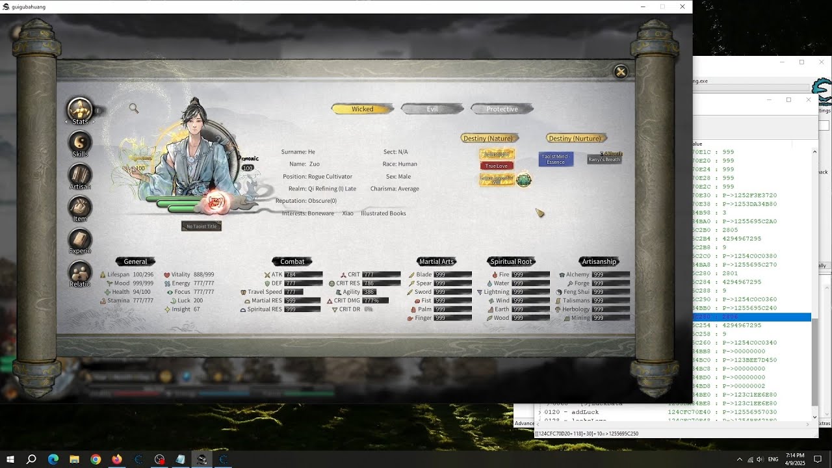Select the Evil trait tab
The width and height of the screenshot is (832, 468).
pos(432,109)
